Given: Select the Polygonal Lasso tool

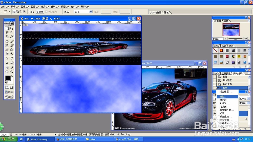Looking at the screenshot, I should coord(7,32).
